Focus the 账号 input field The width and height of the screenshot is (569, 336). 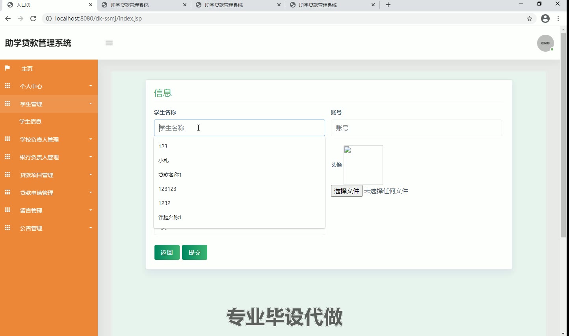tap(417, 128)
